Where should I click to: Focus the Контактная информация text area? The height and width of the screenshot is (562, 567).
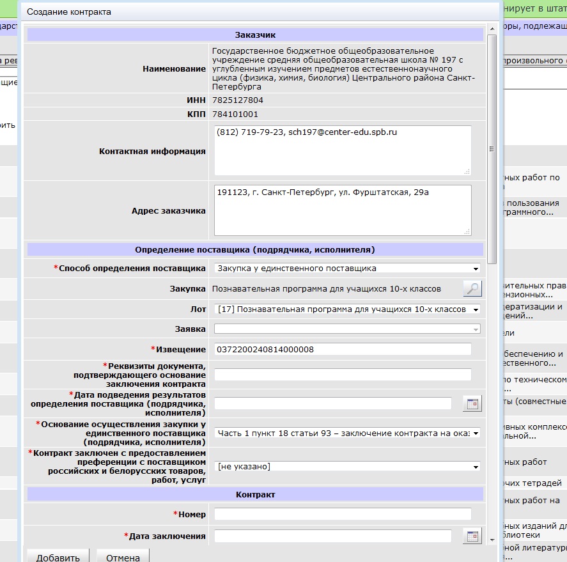[x=343, y=150]
